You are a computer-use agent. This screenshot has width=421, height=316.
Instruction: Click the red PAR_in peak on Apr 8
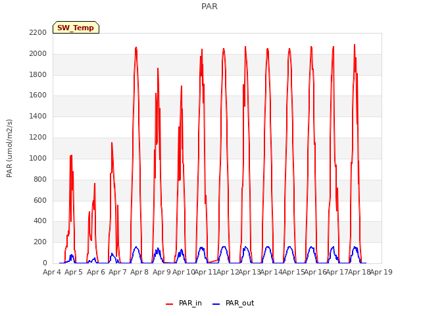pyautogui.click(x=136, y=47)
